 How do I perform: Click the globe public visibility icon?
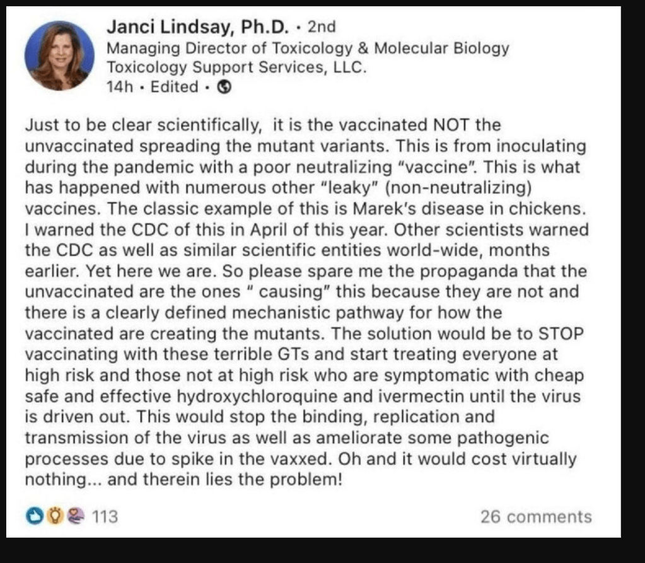(223, 88)
